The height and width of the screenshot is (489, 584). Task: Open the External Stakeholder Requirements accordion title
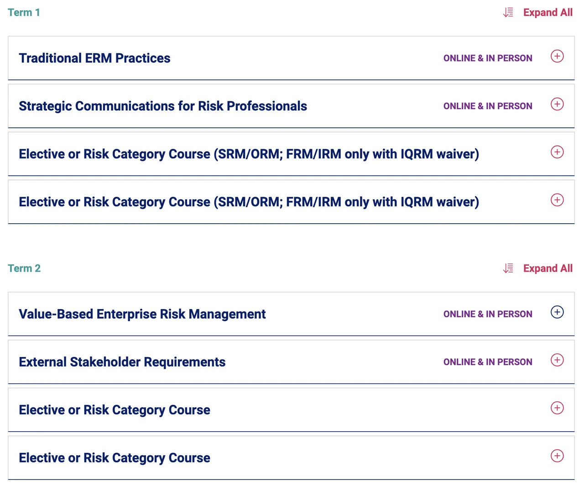click(x=122, y=362)
